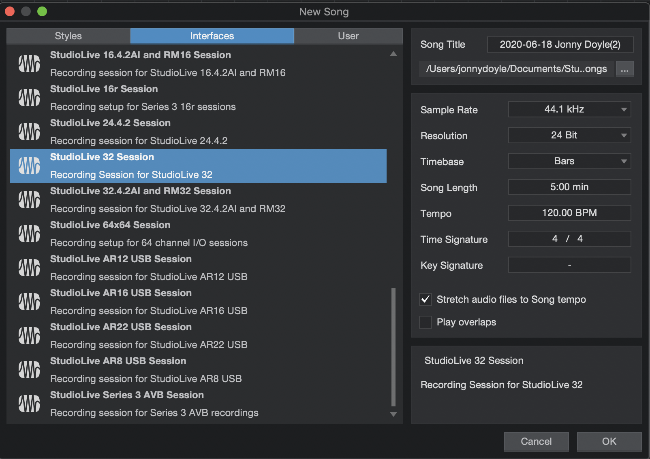The image size is (650, 459).
Task: Click 'Recording session for Series 3 AVB recordings'
Action: (x=154, y=413)
